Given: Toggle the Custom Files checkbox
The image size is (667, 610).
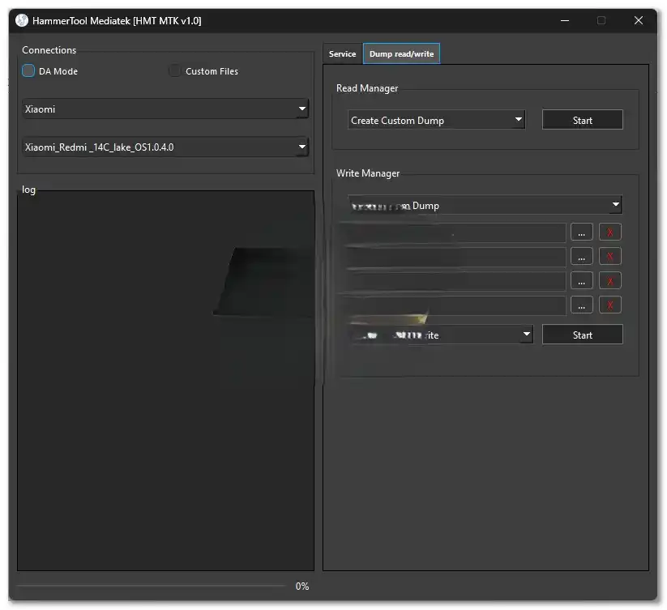Looking at the screenshot, I should click(174, 70).
